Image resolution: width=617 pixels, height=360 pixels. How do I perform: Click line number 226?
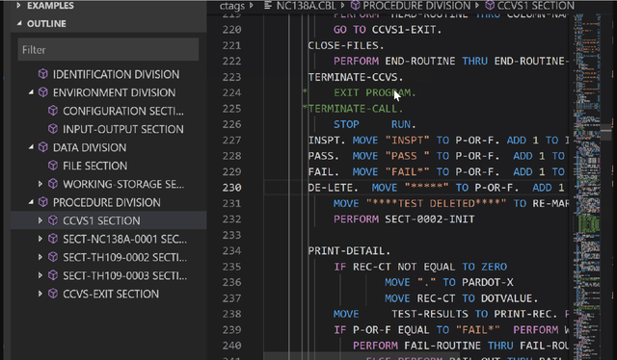click(231, 124)
